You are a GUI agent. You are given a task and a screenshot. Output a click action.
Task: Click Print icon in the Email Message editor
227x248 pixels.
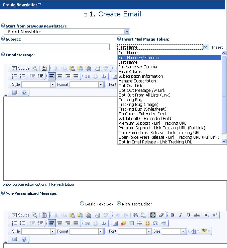[98, 68]
